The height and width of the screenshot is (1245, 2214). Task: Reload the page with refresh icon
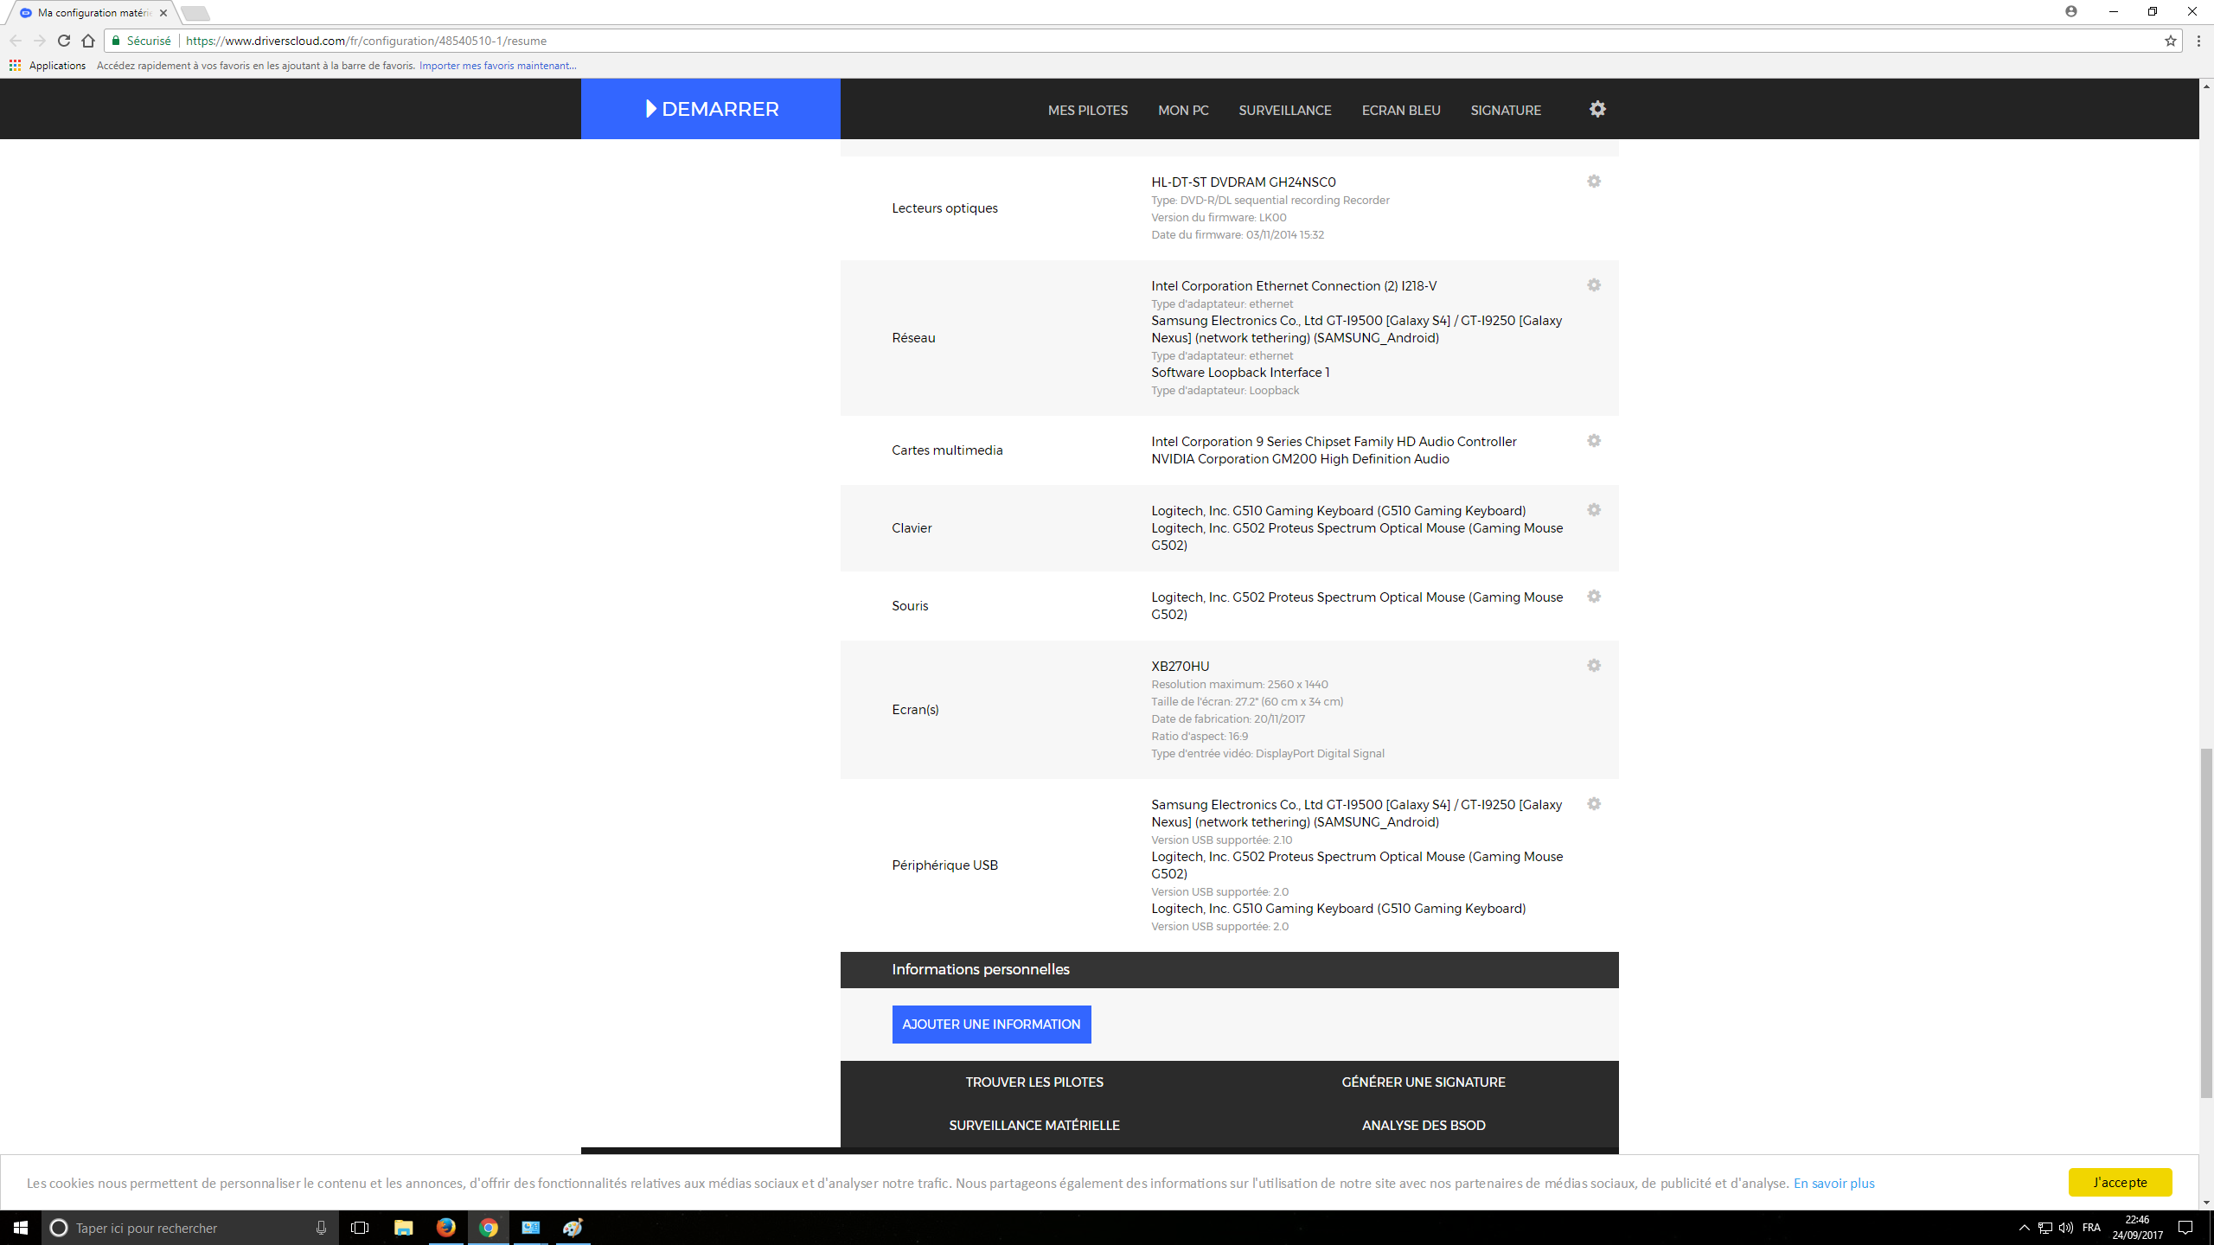(64, 41)
